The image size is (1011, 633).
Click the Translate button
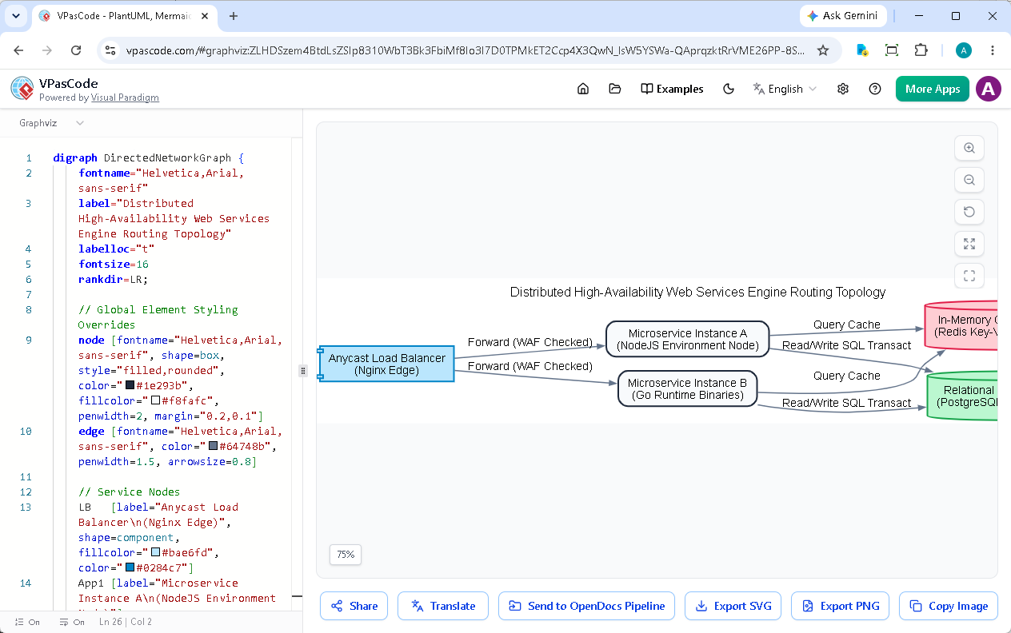pyautogui.click(x=442, y=606)
